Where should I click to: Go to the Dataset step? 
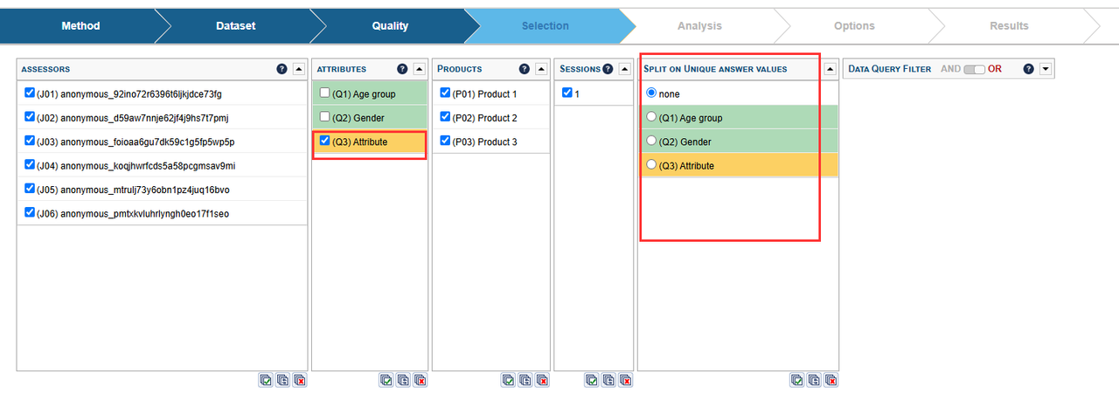click(235, 25)
